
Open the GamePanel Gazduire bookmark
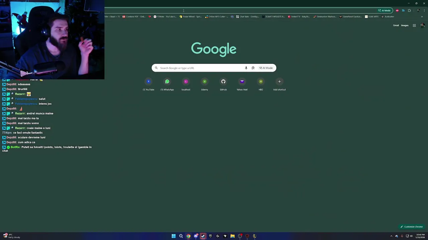(x=350, y=17)
